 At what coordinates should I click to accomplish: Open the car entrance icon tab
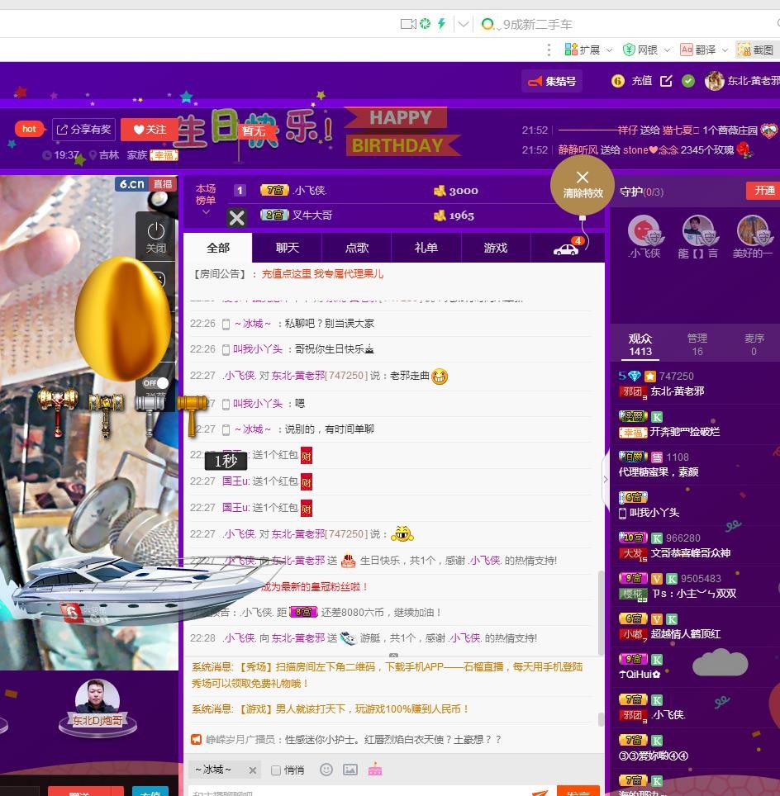(566, 248)
